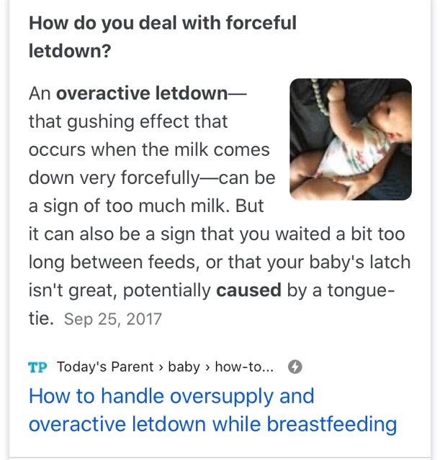Viewport: 440px width, 460px height.
Task: Click the bold "overactive letdown" text
Action: click(x=141, y=93)
